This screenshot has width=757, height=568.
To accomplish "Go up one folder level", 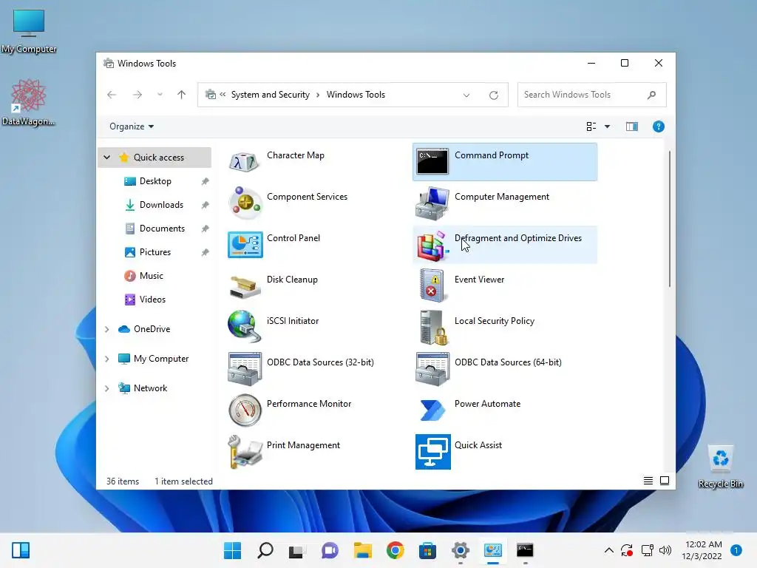I will [182, 95].
